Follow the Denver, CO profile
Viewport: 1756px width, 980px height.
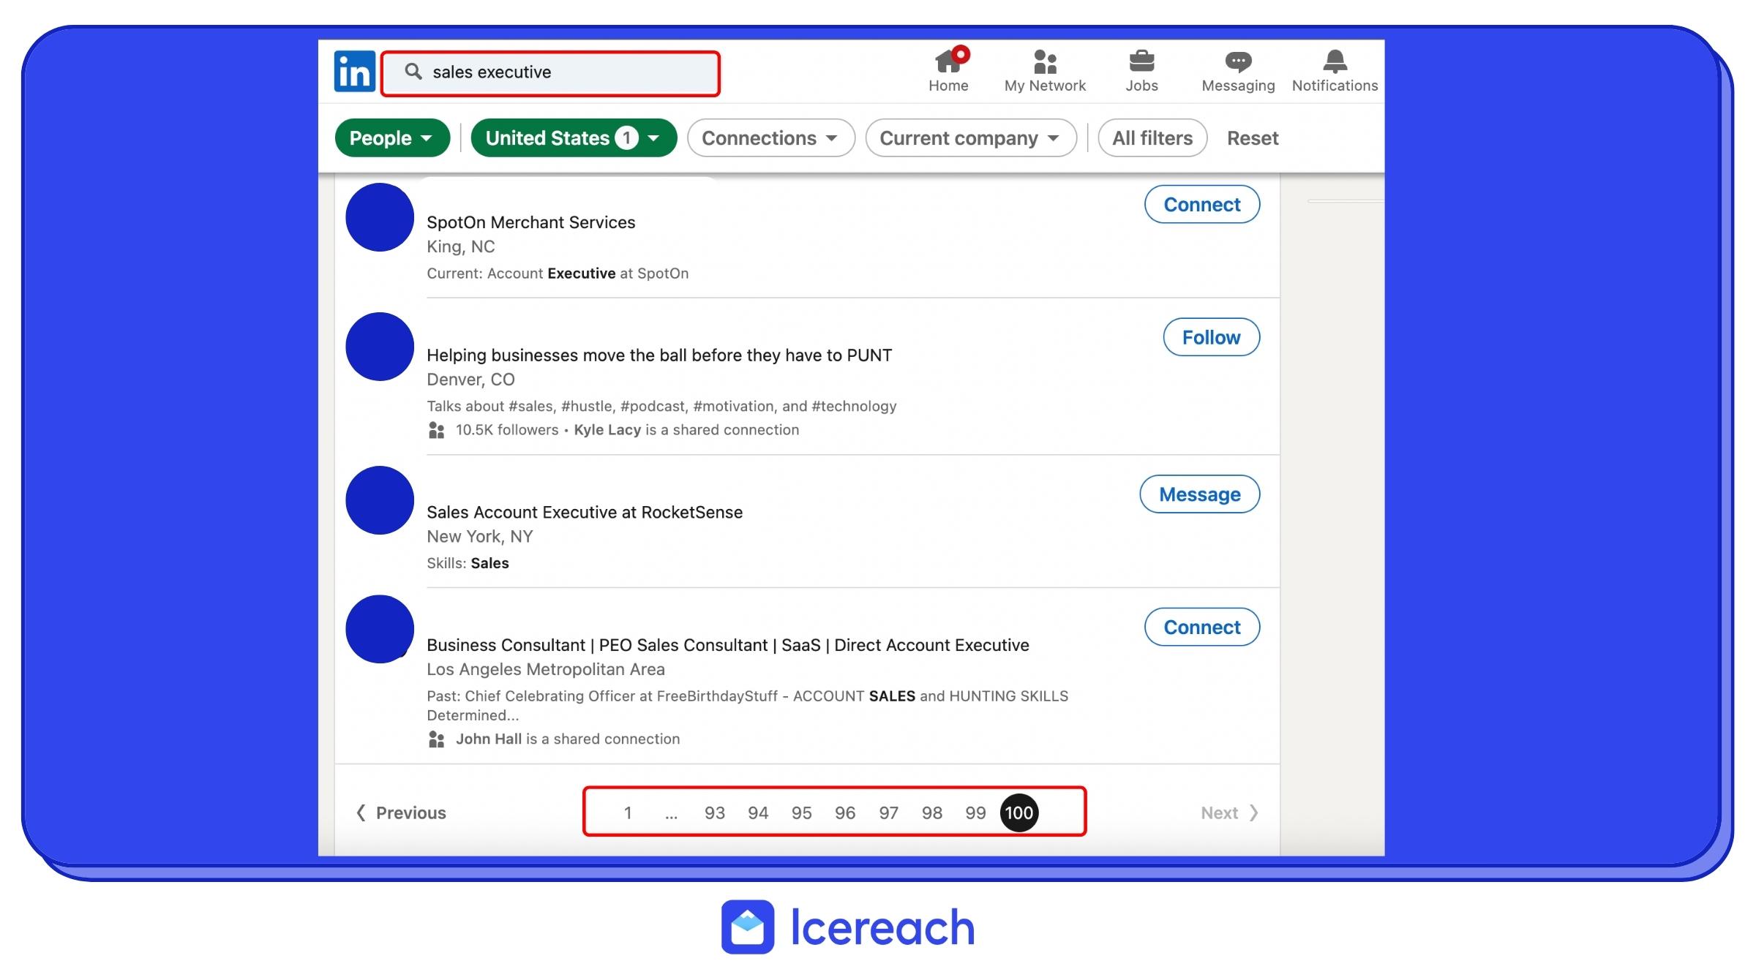(x=1211, y=337)
